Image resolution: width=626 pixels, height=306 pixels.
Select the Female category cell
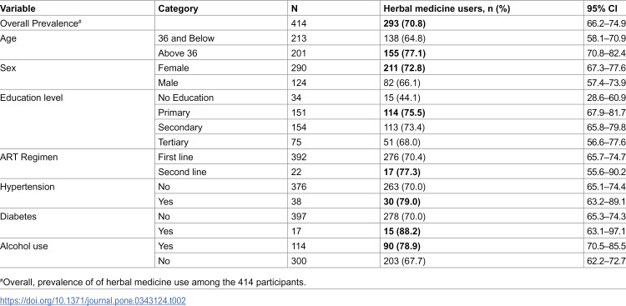pyautogui.click(x=174, y=68)
